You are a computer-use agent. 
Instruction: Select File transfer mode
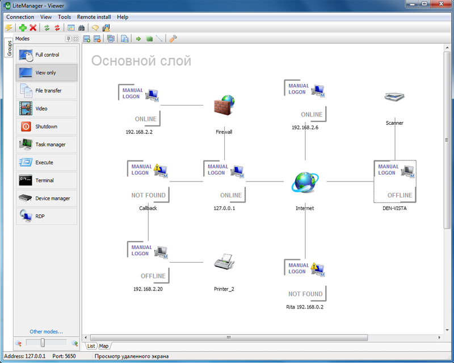[x=46, y=91]
